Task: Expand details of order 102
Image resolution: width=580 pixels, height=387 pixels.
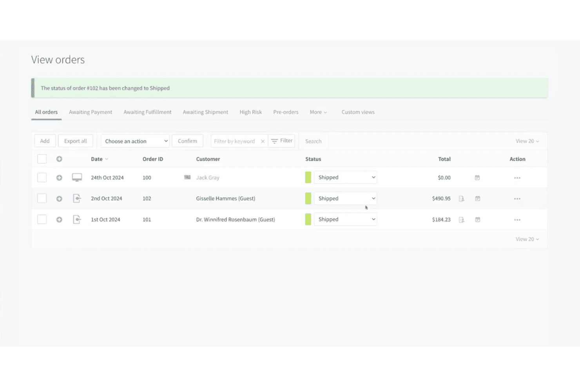Action: pos(59,199)
